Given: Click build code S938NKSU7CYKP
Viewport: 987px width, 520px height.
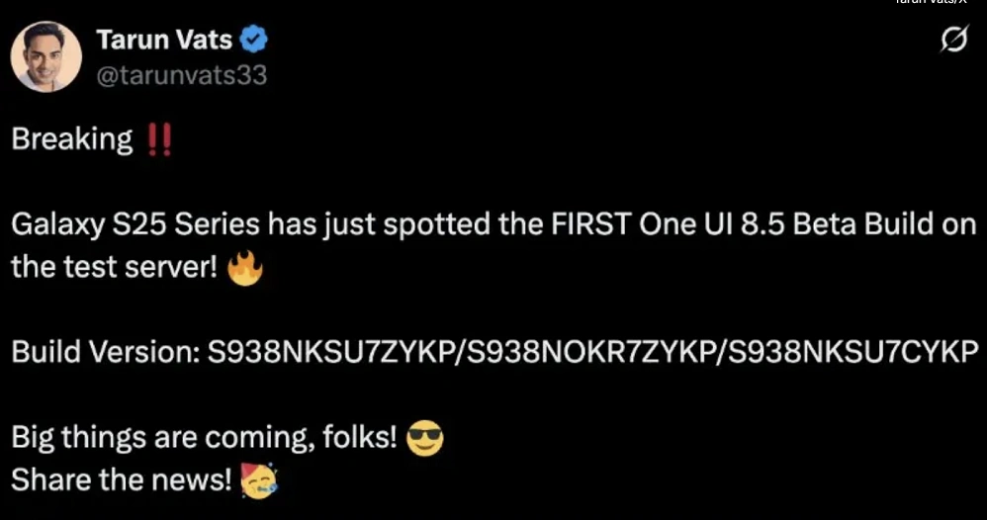Looking at the screenshot, I should click(x=852, y=353).
